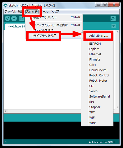Click the editor scroll-up arrow
This screenshot has height=148, width=123.
click(117, 32)
